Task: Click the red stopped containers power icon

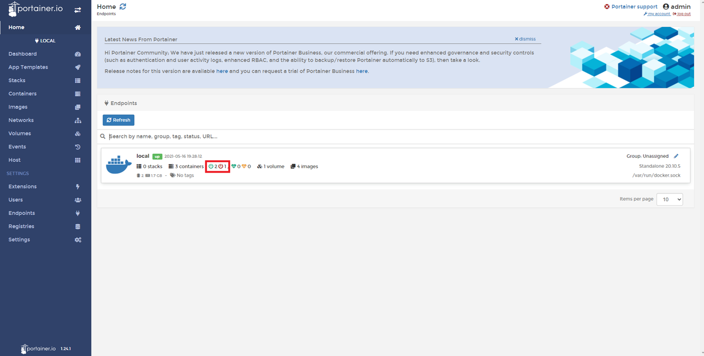Action: point(221,167)
